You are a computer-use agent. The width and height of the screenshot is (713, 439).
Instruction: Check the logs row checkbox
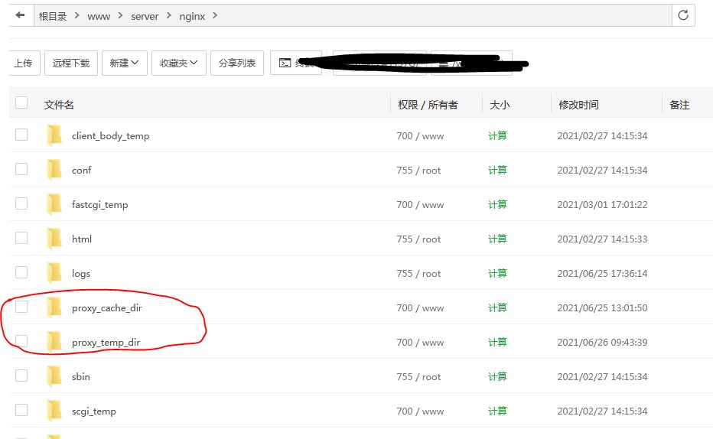[x=21, y=272]
